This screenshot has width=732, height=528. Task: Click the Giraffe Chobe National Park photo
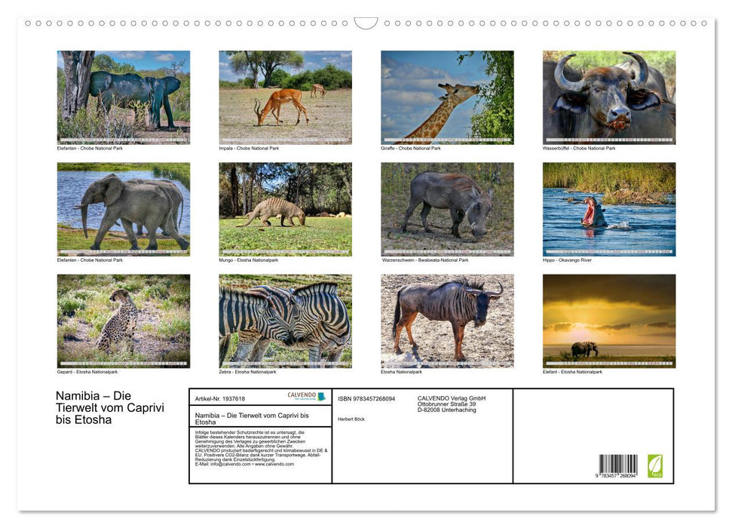pos(446,97)
